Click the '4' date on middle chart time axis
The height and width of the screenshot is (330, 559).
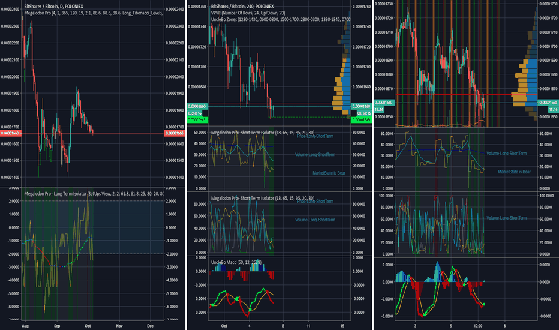tap(249, 326)
